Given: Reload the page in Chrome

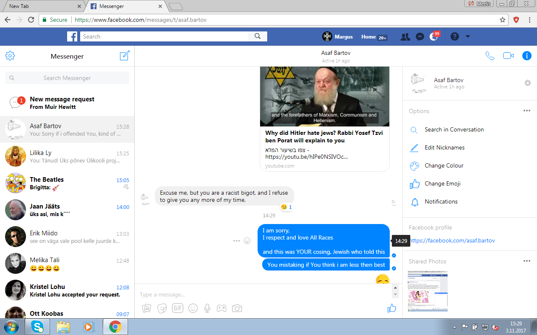Looking at the screenshot, I should (31, 20).
